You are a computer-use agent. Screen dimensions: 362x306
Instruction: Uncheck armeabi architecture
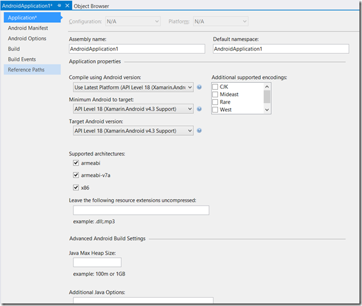76,163
